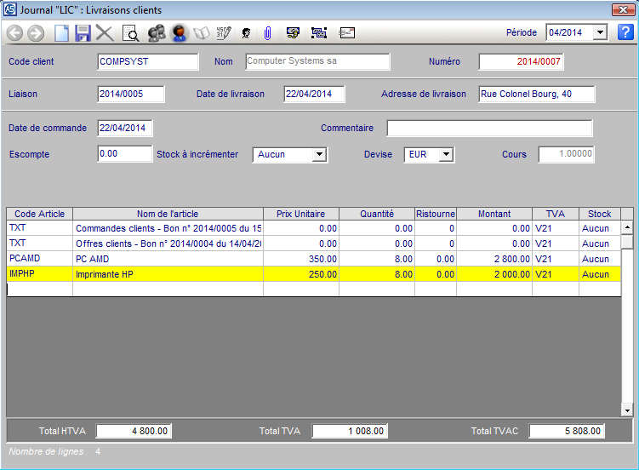Click the table scrollbar down arrow
639x470 pixels.
627,410
